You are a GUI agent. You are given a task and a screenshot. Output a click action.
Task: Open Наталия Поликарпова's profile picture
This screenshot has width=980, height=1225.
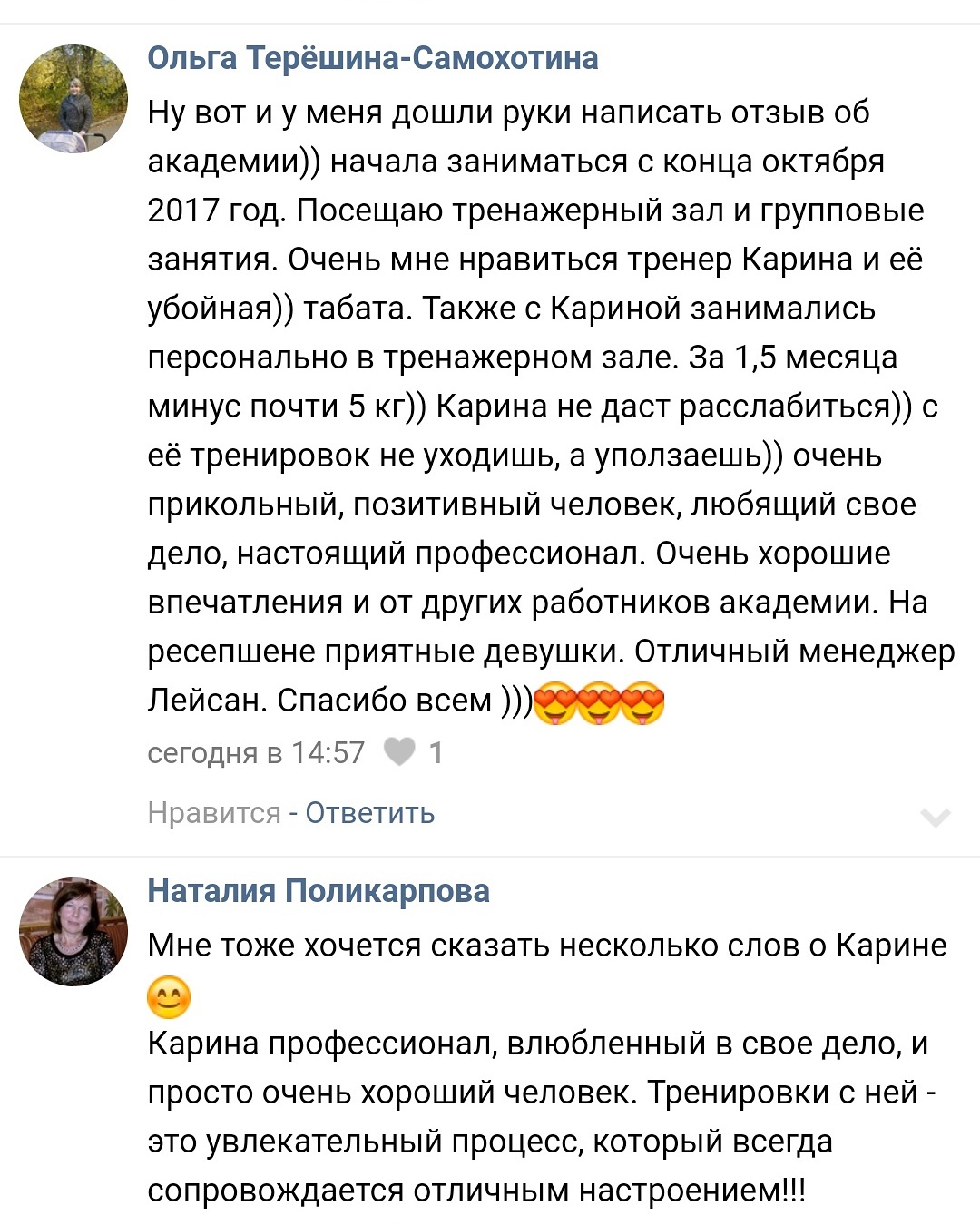pyautogui.click(x=73, y=932)
